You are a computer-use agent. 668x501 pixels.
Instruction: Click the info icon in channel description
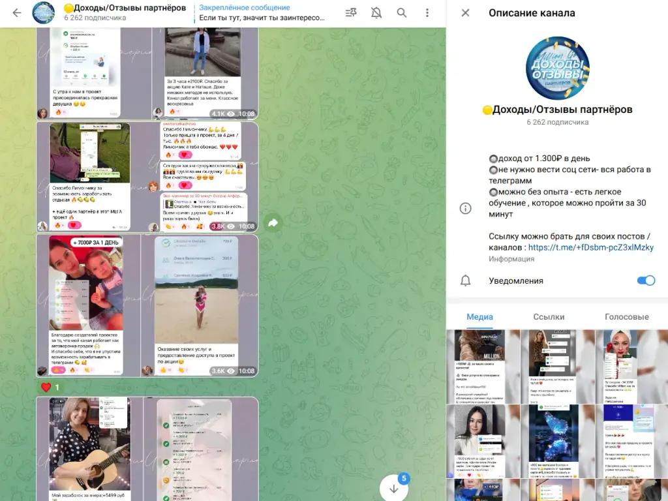tap(465, 208)
